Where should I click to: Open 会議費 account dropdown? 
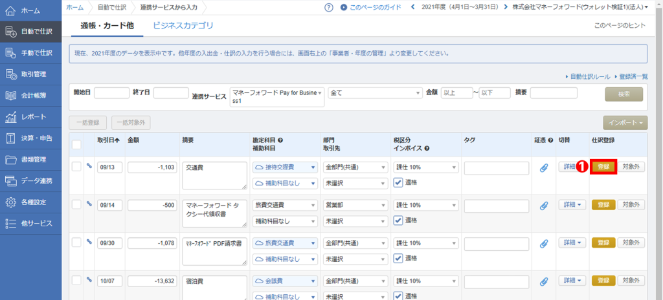point(285,281)
